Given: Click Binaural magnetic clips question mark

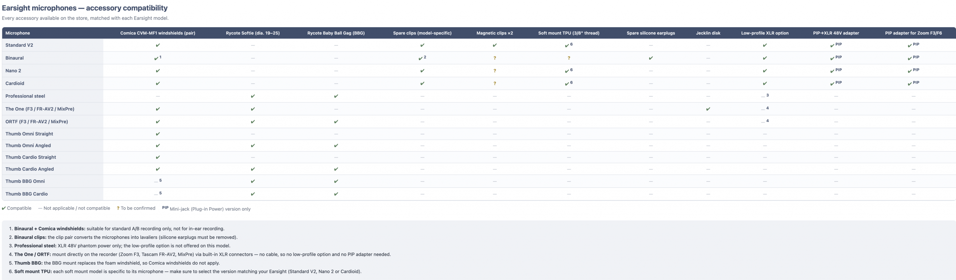Looking at the screenshot, I should pos(494,58).
